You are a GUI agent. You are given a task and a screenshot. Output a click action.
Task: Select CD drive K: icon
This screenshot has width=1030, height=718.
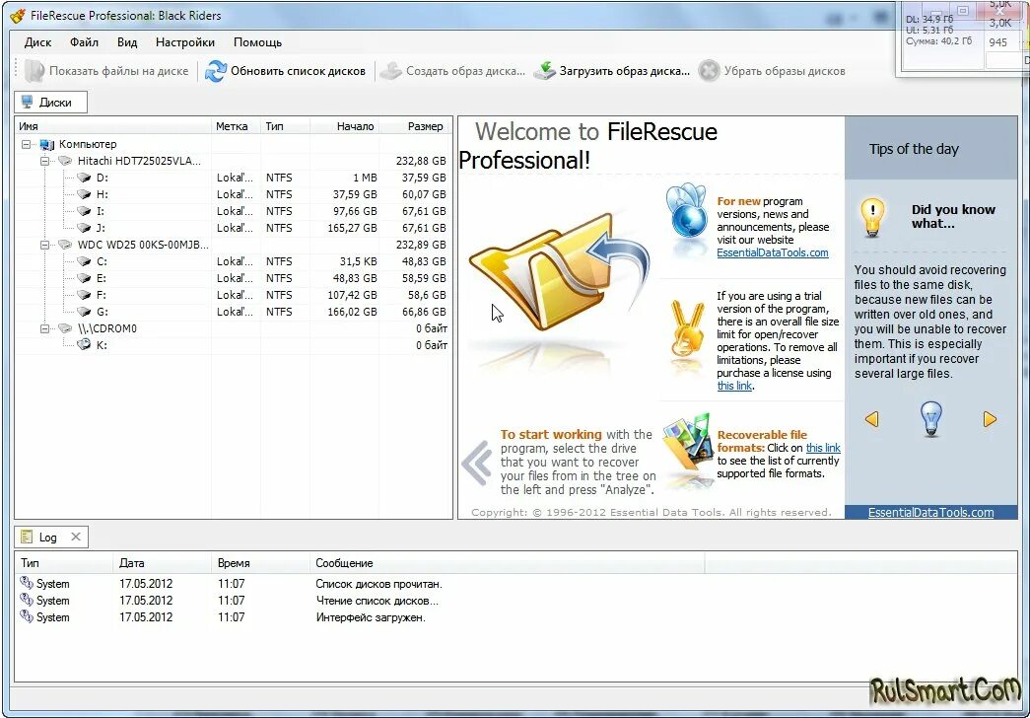pyautogui.click(x=84, y=344)
